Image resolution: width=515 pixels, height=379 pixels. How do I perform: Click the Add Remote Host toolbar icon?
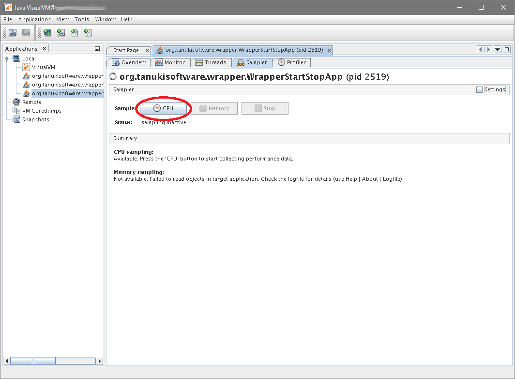47,33
